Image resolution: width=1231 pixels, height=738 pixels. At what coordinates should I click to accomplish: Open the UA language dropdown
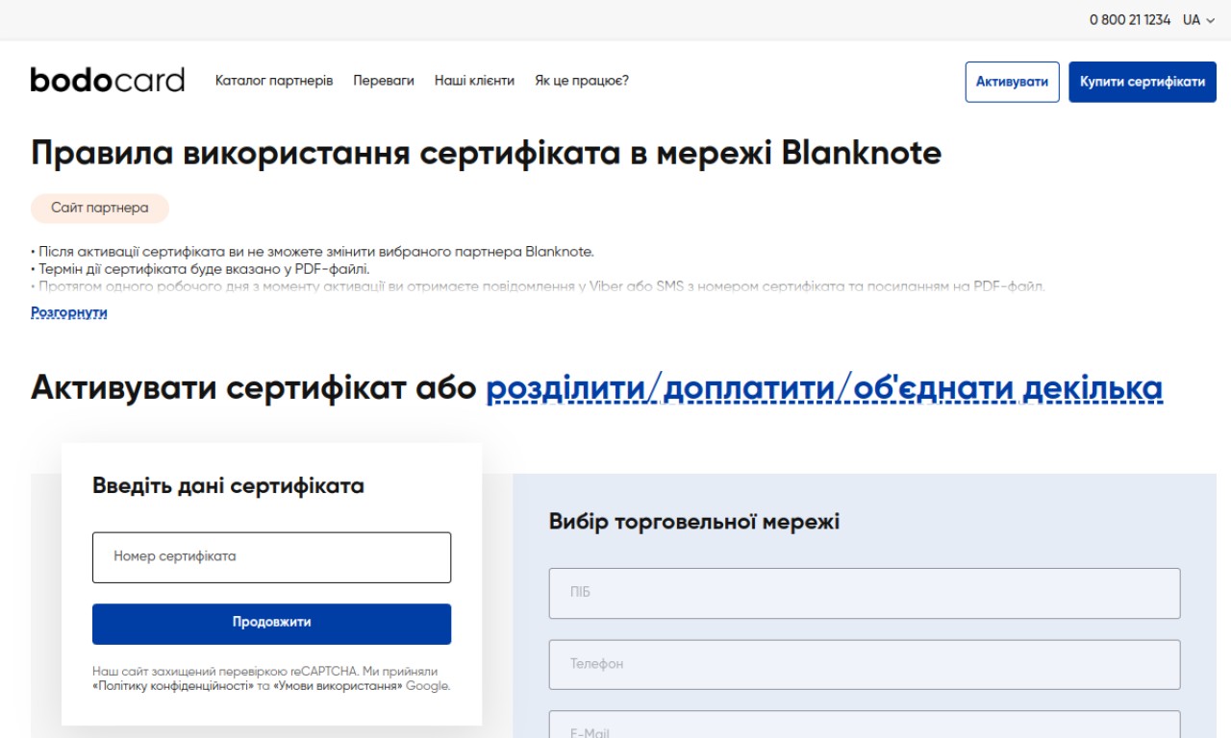(1198, 19)
